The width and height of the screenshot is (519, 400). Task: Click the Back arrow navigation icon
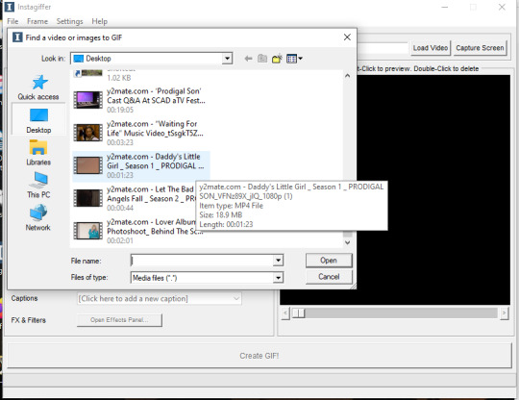coord(248,59)
